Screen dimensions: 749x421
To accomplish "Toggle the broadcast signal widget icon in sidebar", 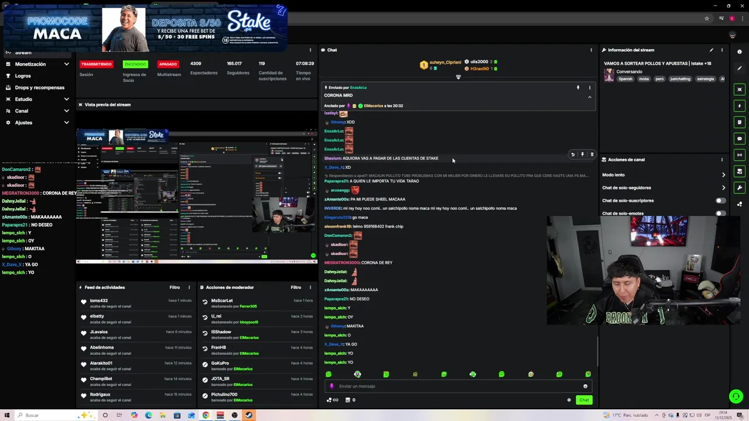I will click(x=740, y=155).
